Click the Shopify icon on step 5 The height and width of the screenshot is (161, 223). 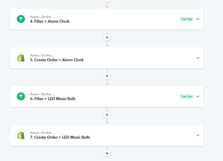(x=21, y=58)
